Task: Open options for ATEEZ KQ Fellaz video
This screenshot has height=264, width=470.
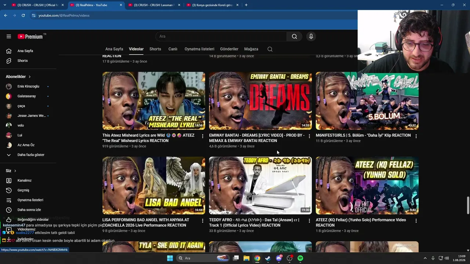Action: pyautogui.click(x=416, y=221)
